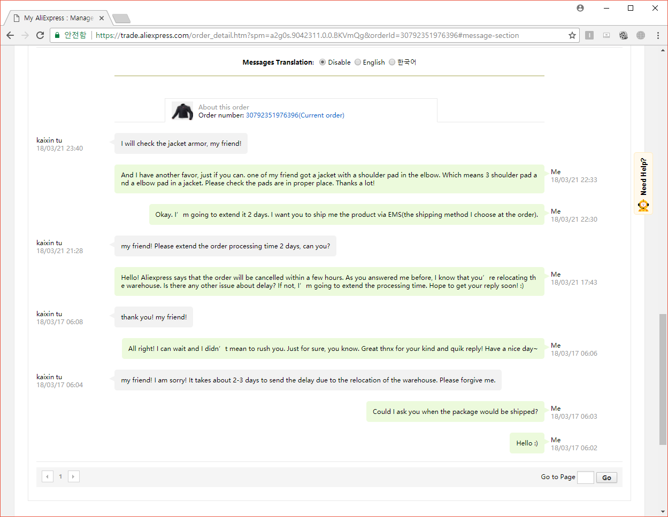Select 한국어 message translation option
The image size is (668, 517).
[x=392, y=62]
